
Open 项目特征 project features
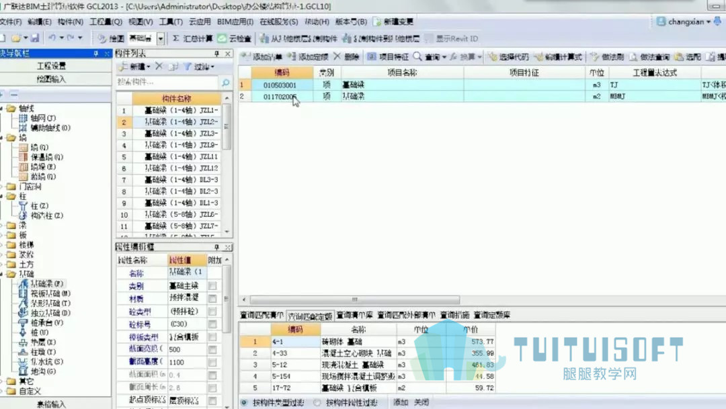(388, 57)
